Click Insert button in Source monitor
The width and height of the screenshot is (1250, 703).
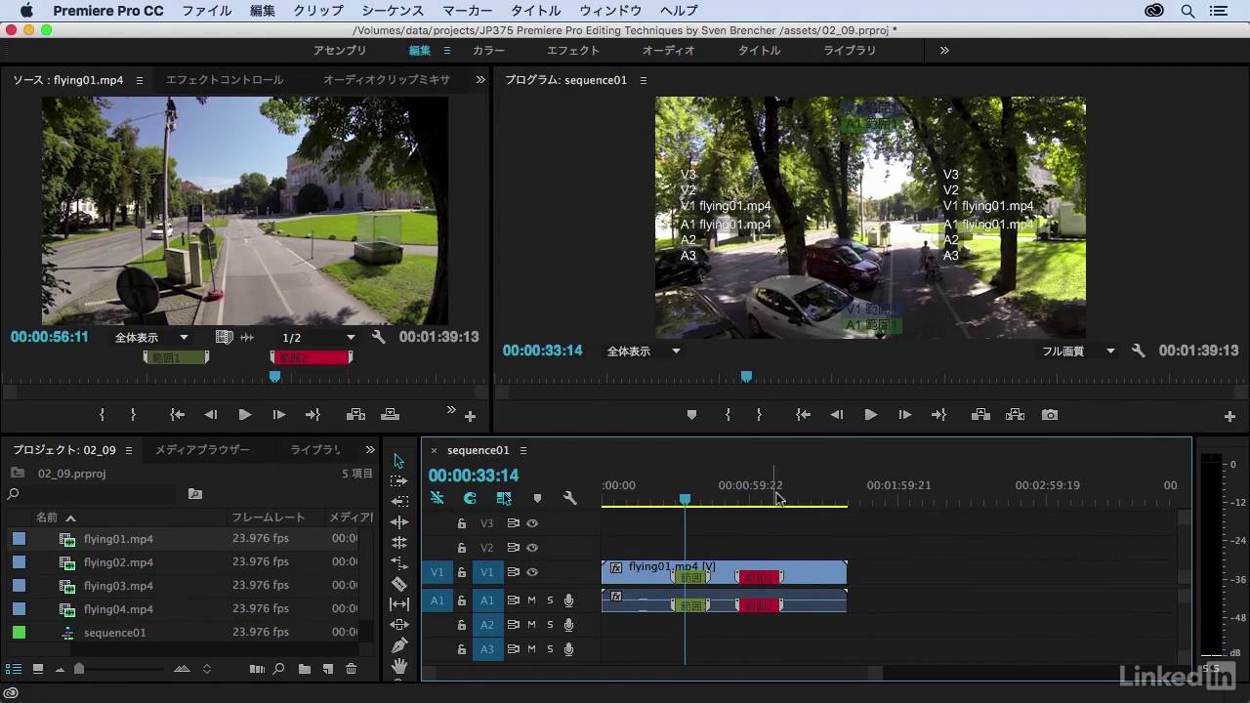tap(355, 415)
